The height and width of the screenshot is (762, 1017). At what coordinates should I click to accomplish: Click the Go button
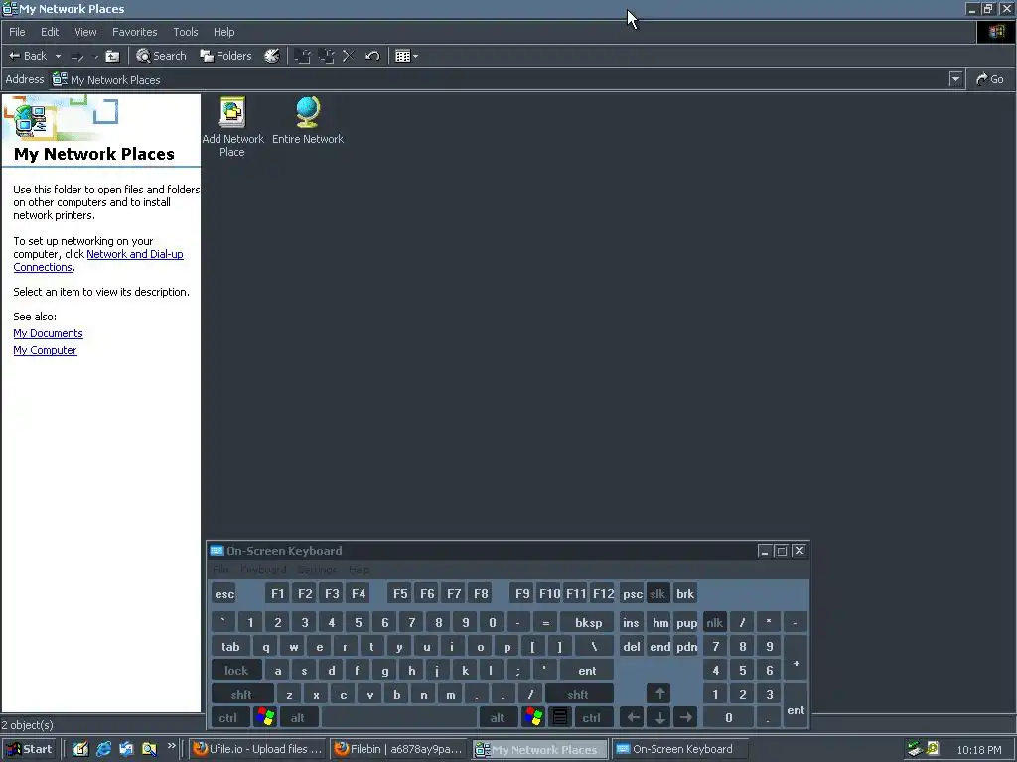990,79
